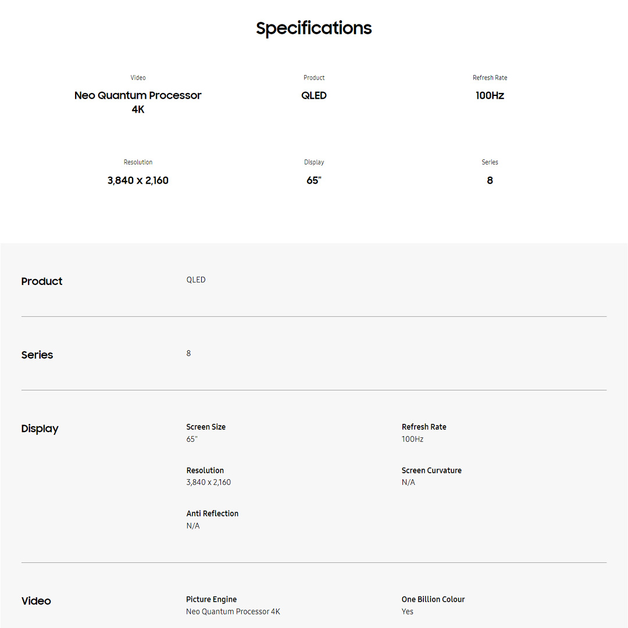Click the N/A value under Screen Curvature

(408, 483)
